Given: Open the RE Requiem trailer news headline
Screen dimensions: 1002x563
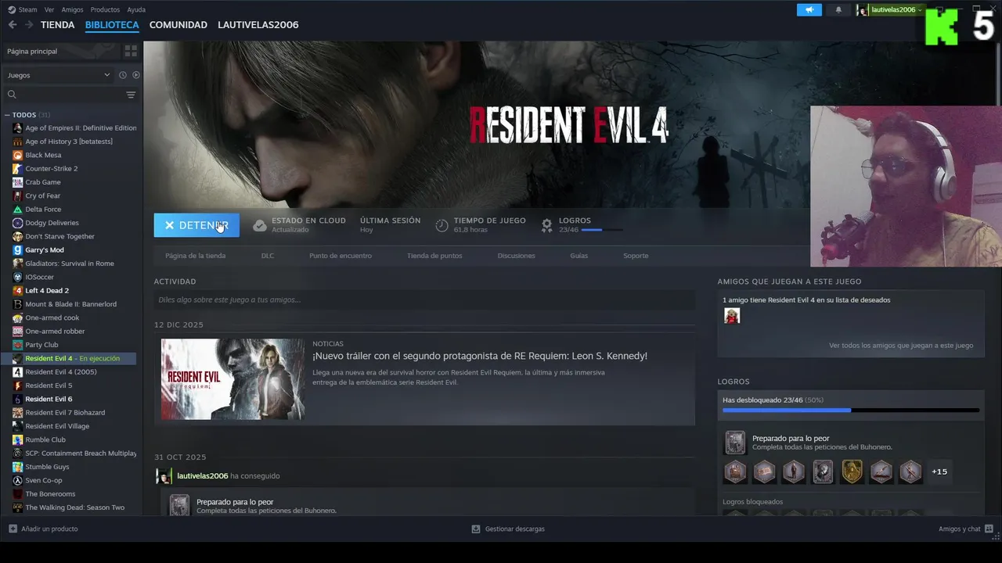Looking at the screenshot, I should (480, 357).
